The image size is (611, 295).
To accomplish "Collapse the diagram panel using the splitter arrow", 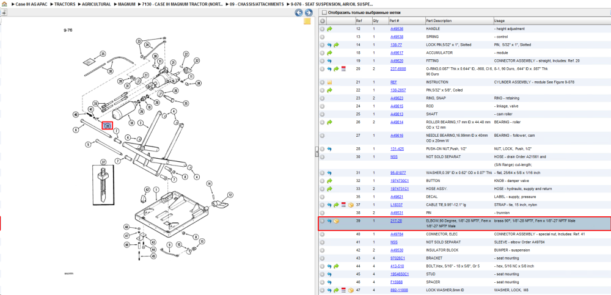I will tap(316, 153).
